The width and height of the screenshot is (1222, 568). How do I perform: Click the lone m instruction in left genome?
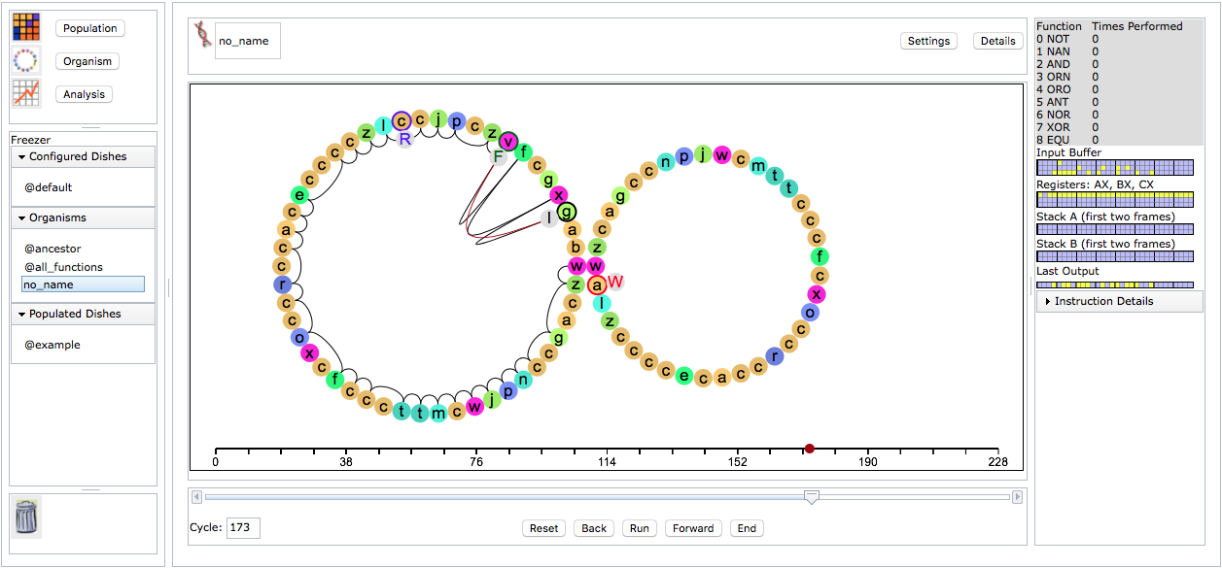pyautogui.click(x=438, y=413)
